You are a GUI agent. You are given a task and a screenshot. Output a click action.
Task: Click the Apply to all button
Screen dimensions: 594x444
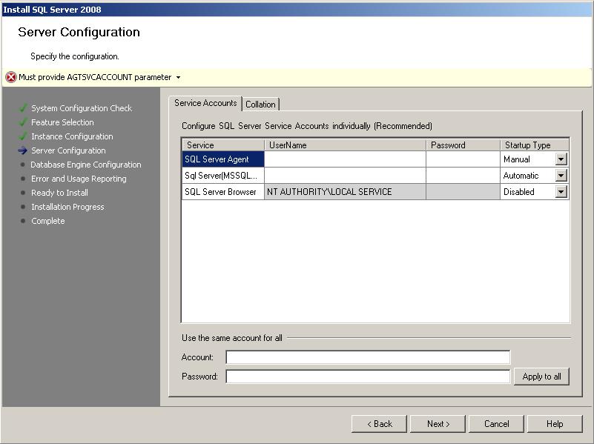542,377
